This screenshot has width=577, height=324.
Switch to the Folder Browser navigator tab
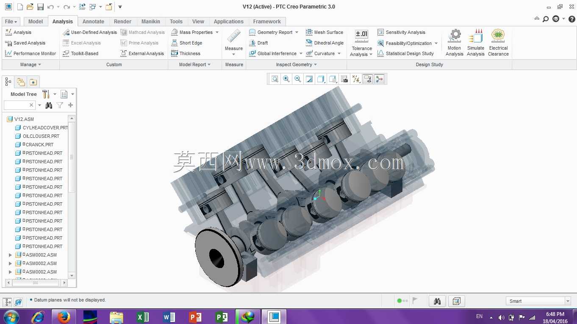click(21, 82)
